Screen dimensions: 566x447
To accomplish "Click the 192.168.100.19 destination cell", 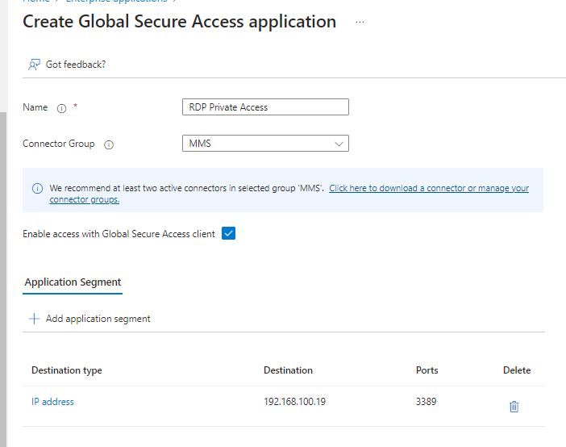I will (x=295, y=402).
